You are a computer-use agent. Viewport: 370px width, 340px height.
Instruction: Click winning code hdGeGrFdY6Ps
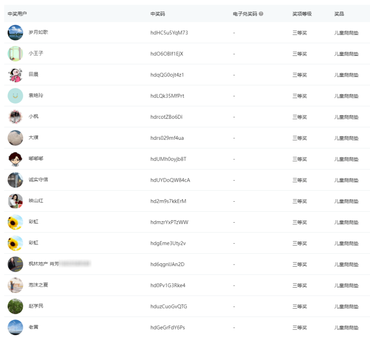click(x=167, y=328)
